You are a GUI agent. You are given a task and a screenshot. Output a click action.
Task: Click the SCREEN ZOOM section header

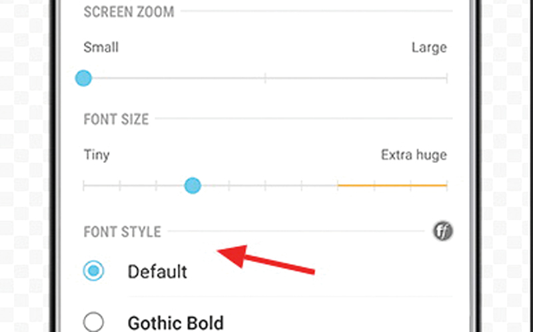coord(127,11)
